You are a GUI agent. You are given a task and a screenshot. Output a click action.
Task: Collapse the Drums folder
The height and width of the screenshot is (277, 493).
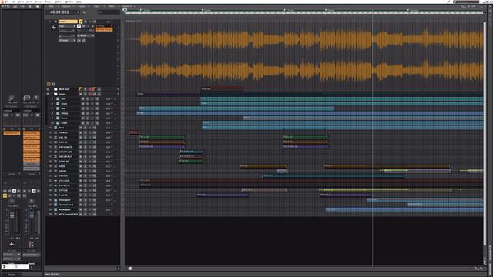[x=48, y=94]
